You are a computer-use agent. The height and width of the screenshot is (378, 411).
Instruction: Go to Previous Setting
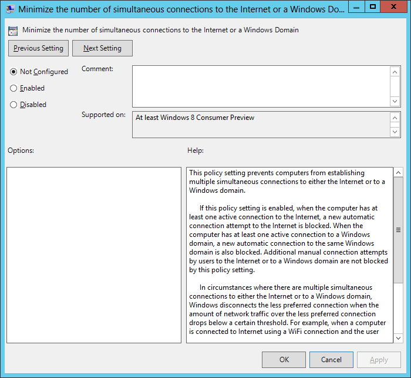click(39, 48)
